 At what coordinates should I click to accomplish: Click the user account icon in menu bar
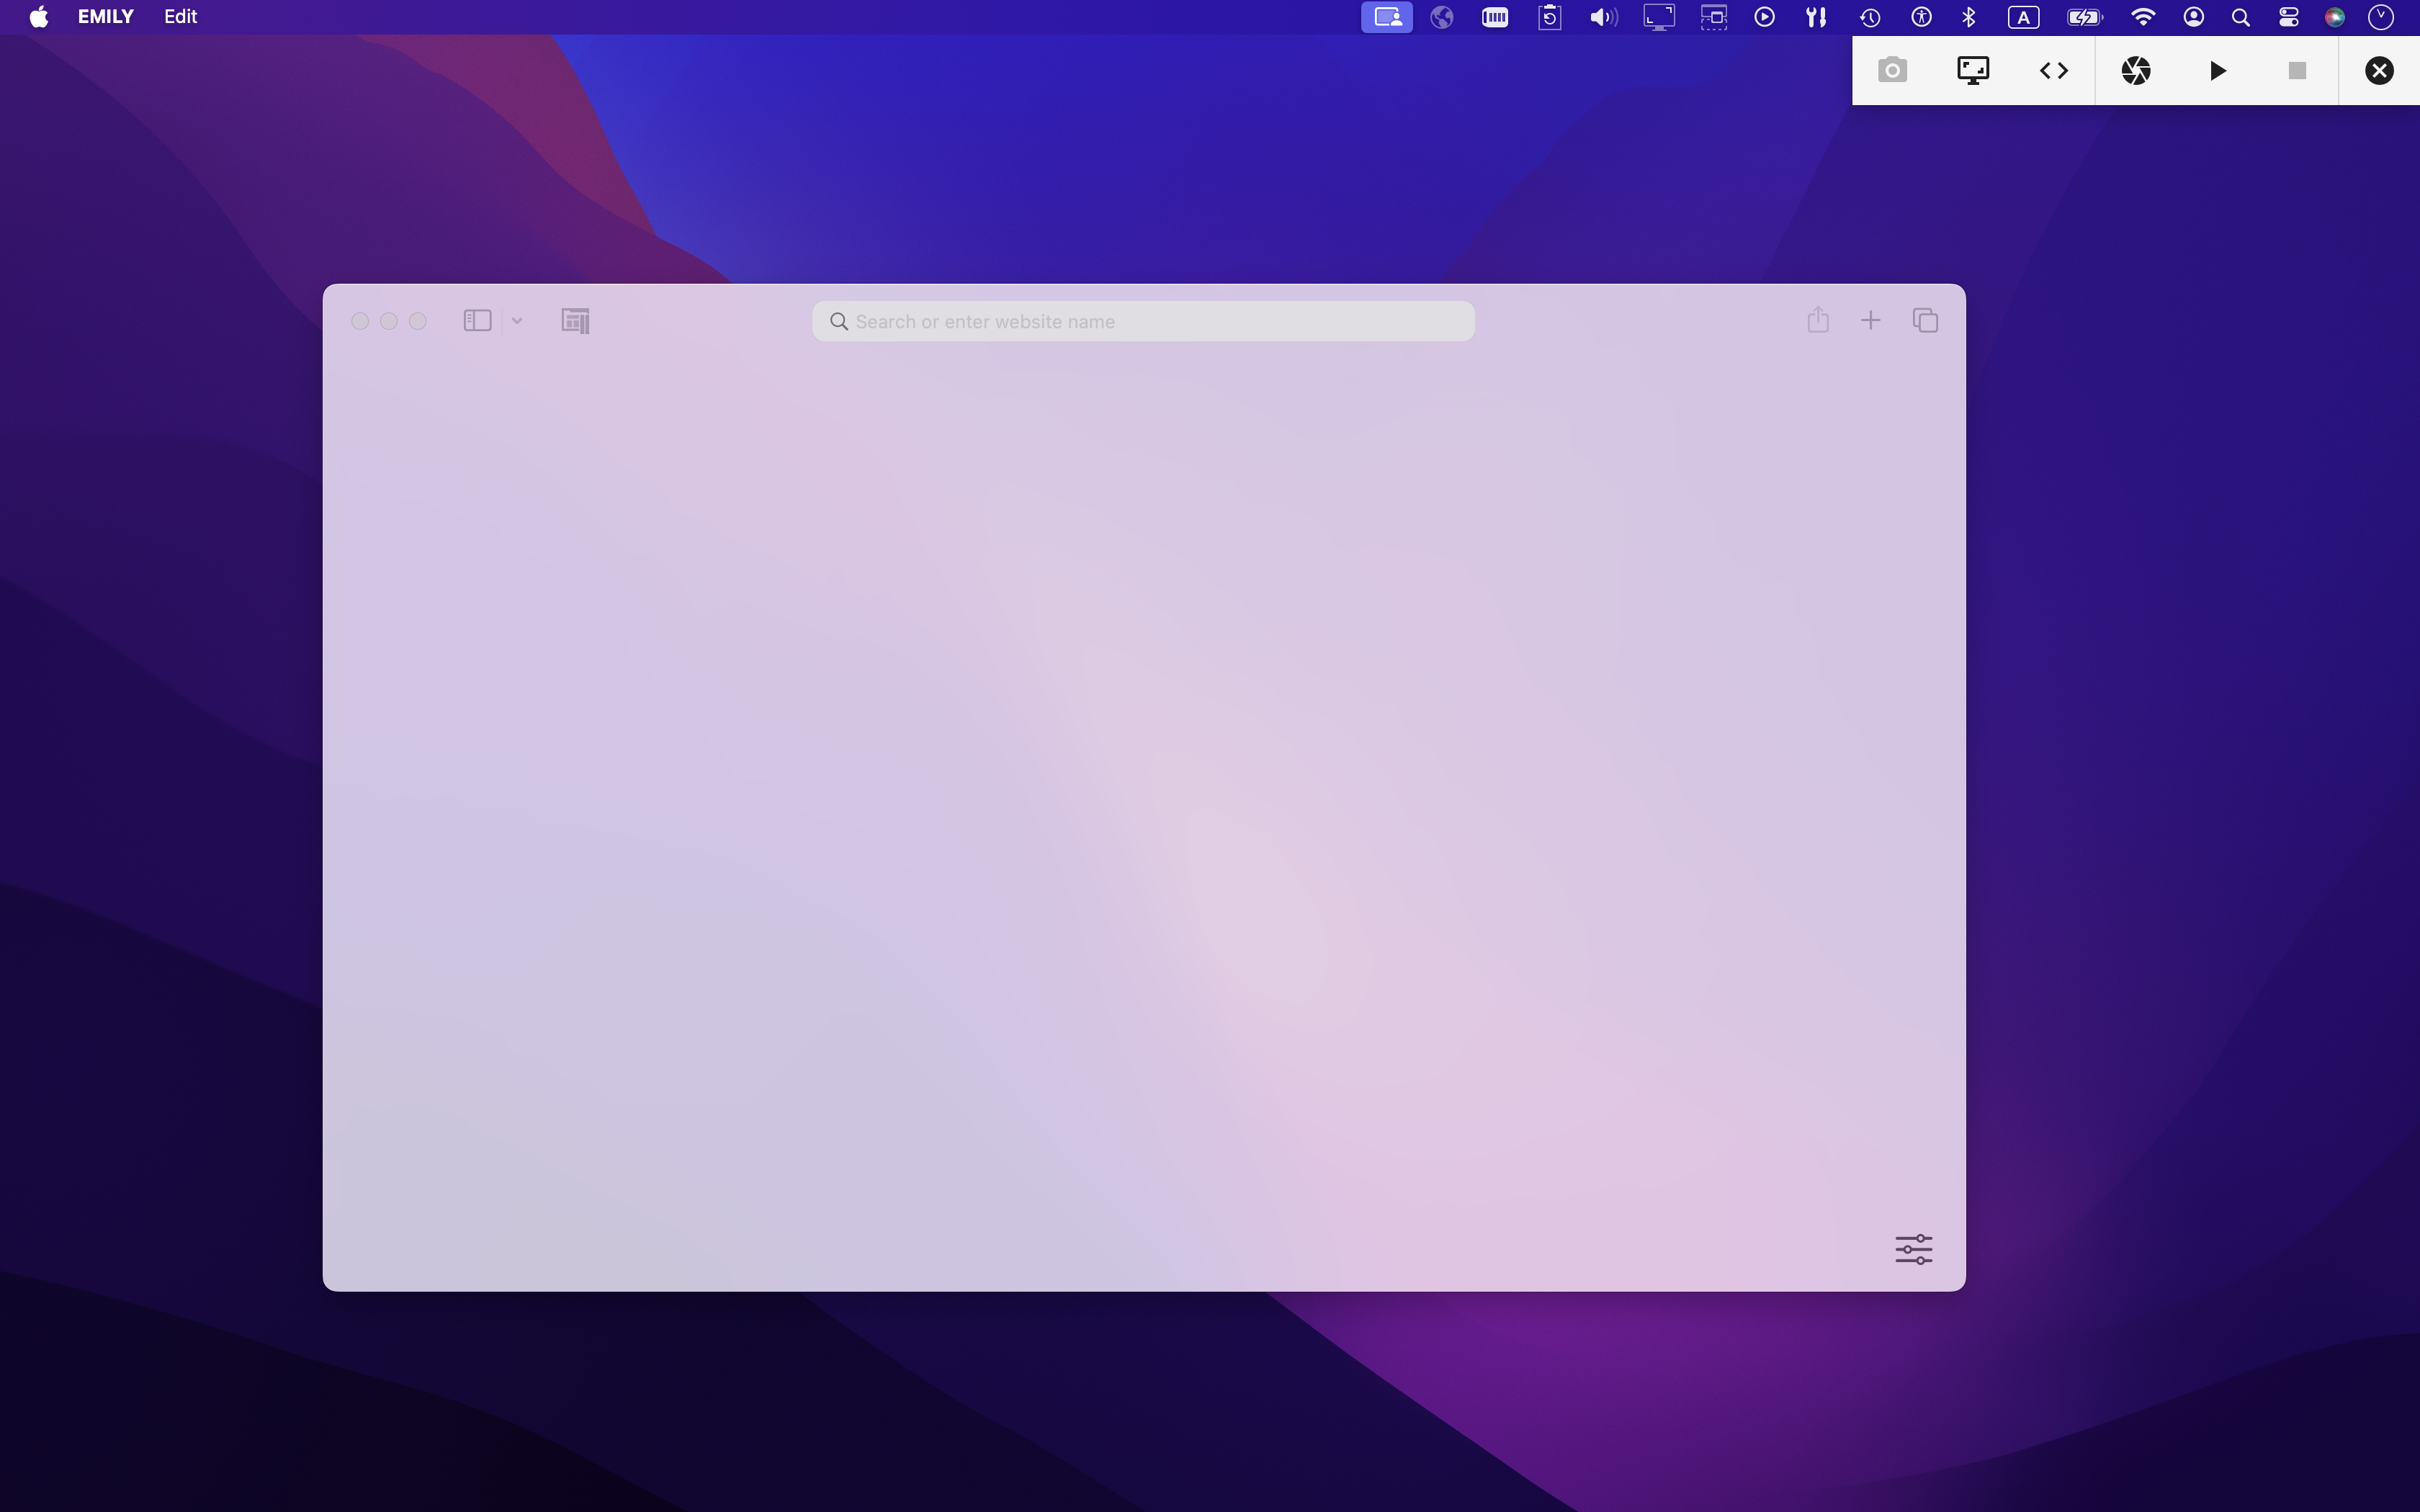2194,17
